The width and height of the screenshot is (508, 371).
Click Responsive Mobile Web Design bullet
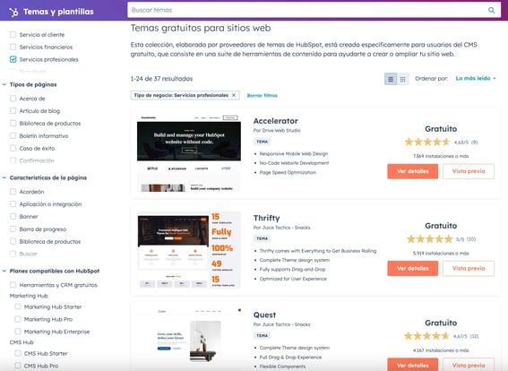[294, 154]
